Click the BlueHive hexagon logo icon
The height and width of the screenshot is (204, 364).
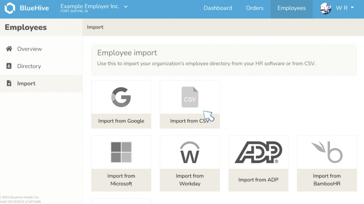(10, 8)
